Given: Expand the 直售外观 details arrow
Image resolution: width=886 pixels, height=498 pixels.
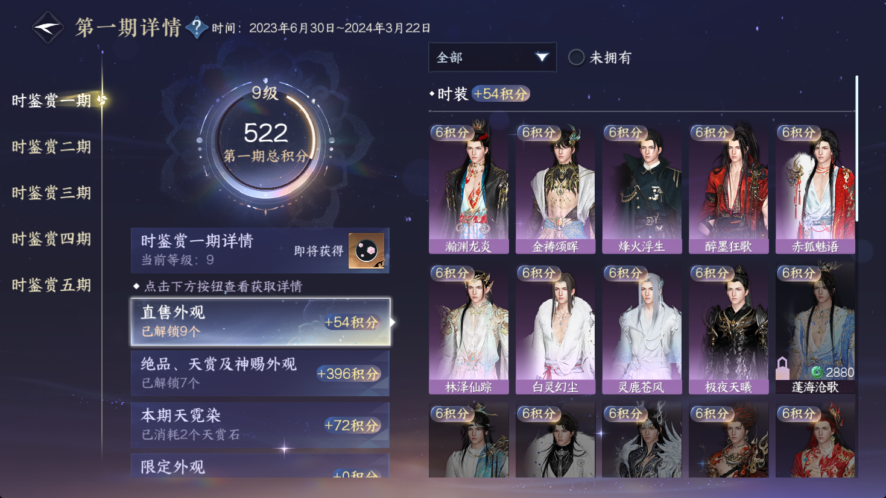Looking at the screenshot, I should [393, 322].
